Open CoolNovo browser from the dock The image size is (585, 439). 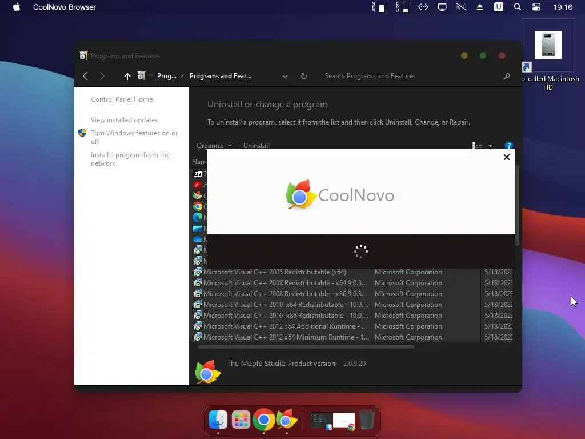287,420
